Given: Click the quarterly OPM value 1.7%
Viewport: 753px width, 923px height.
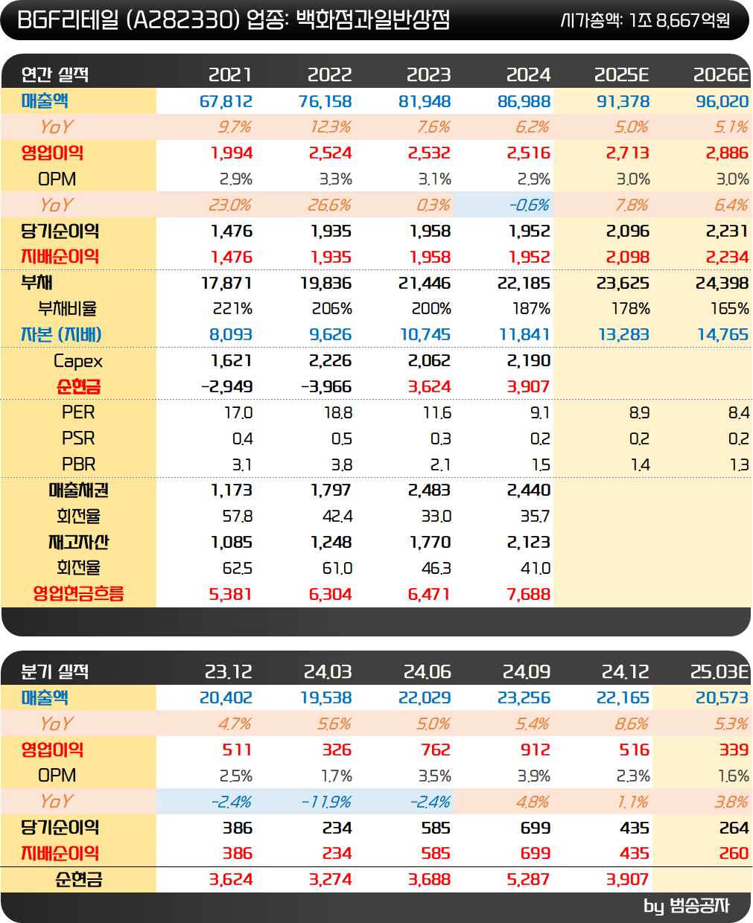Looking at the screenshot, I should (337, 776).
